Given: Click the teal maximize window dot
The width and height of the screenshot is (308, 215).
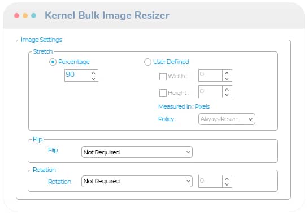Looking at the screenshot, I should pos(33,15).
